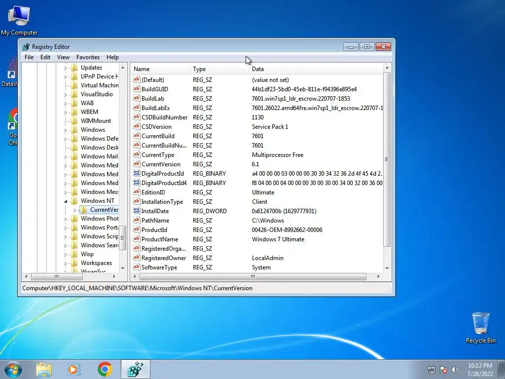Click the values pane vertical scrollbar thumb
505x379 pixels.
click(x=387, y=159)
